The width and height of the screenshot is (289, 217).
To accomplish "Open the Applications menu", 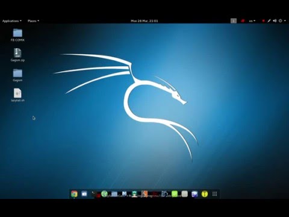I will (x=12, y=21).
